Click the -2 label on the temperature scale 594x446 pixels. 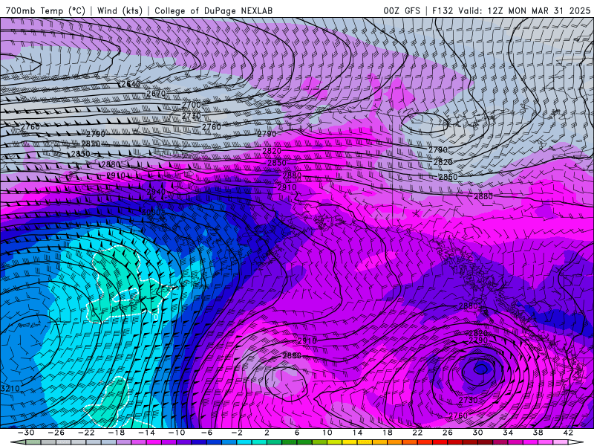[x=237, y=433]
